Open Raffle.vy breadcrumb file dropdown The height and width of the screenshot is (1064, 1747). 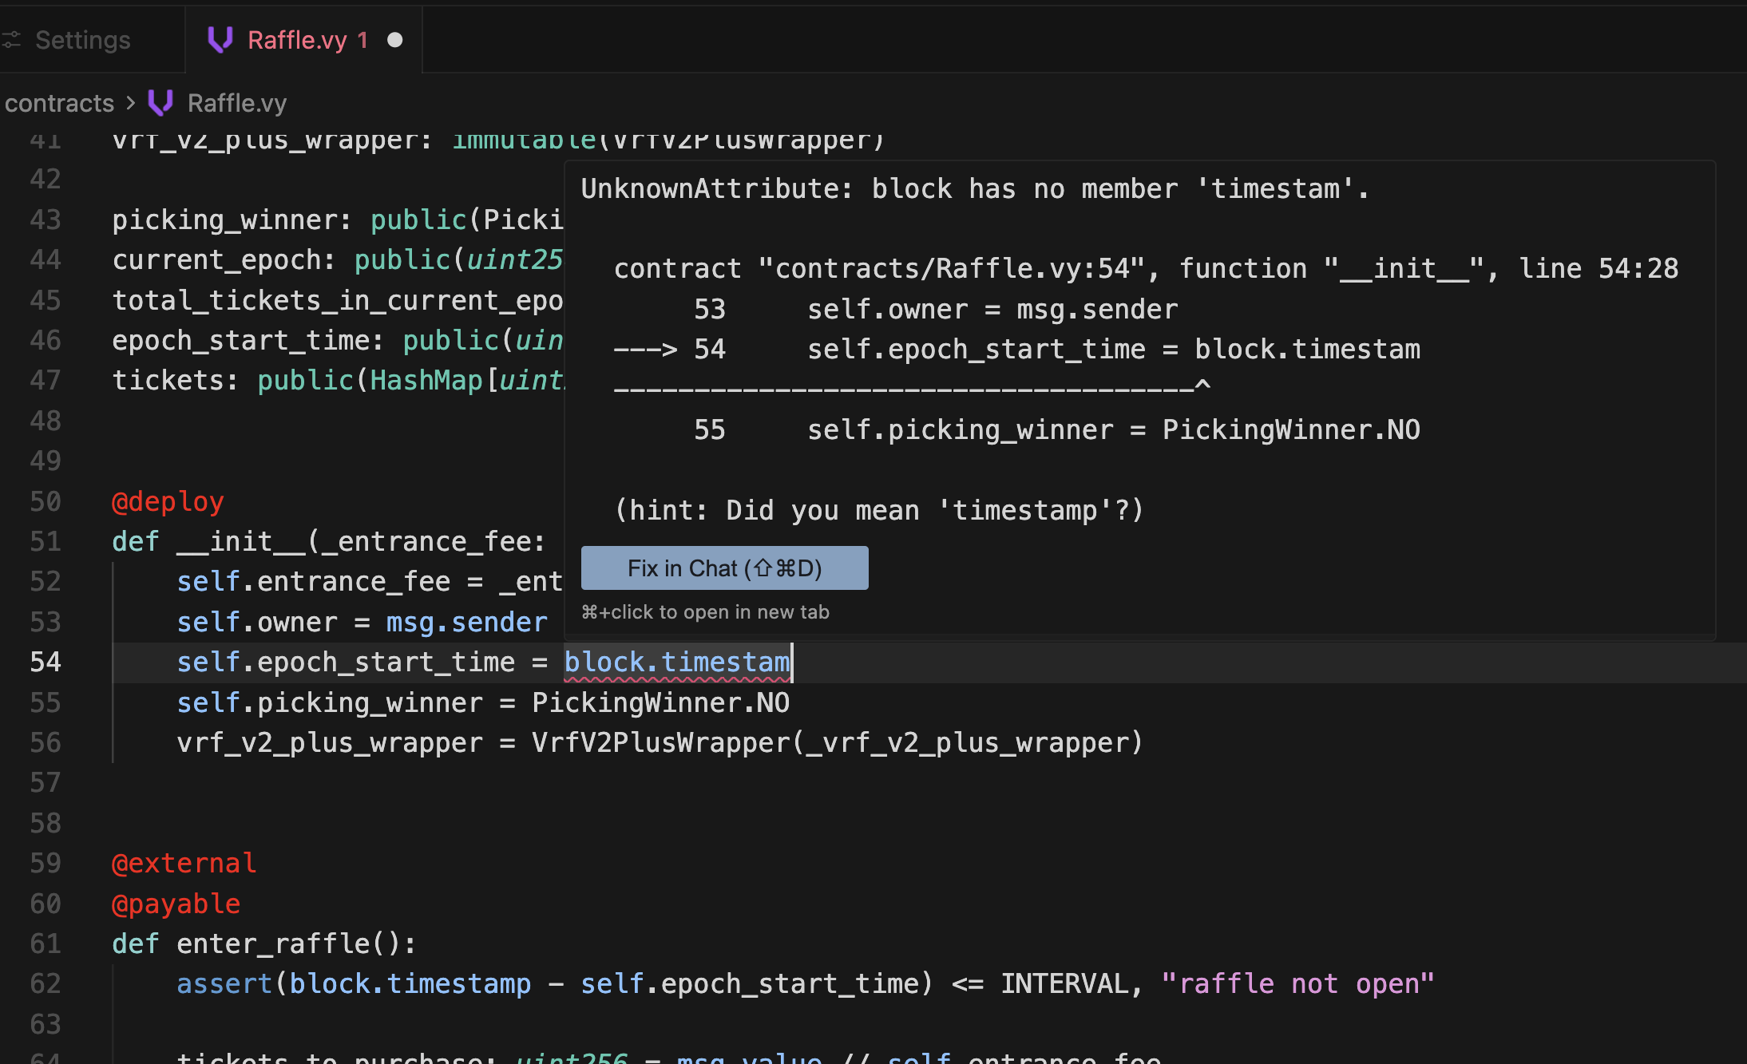point(236,103)
